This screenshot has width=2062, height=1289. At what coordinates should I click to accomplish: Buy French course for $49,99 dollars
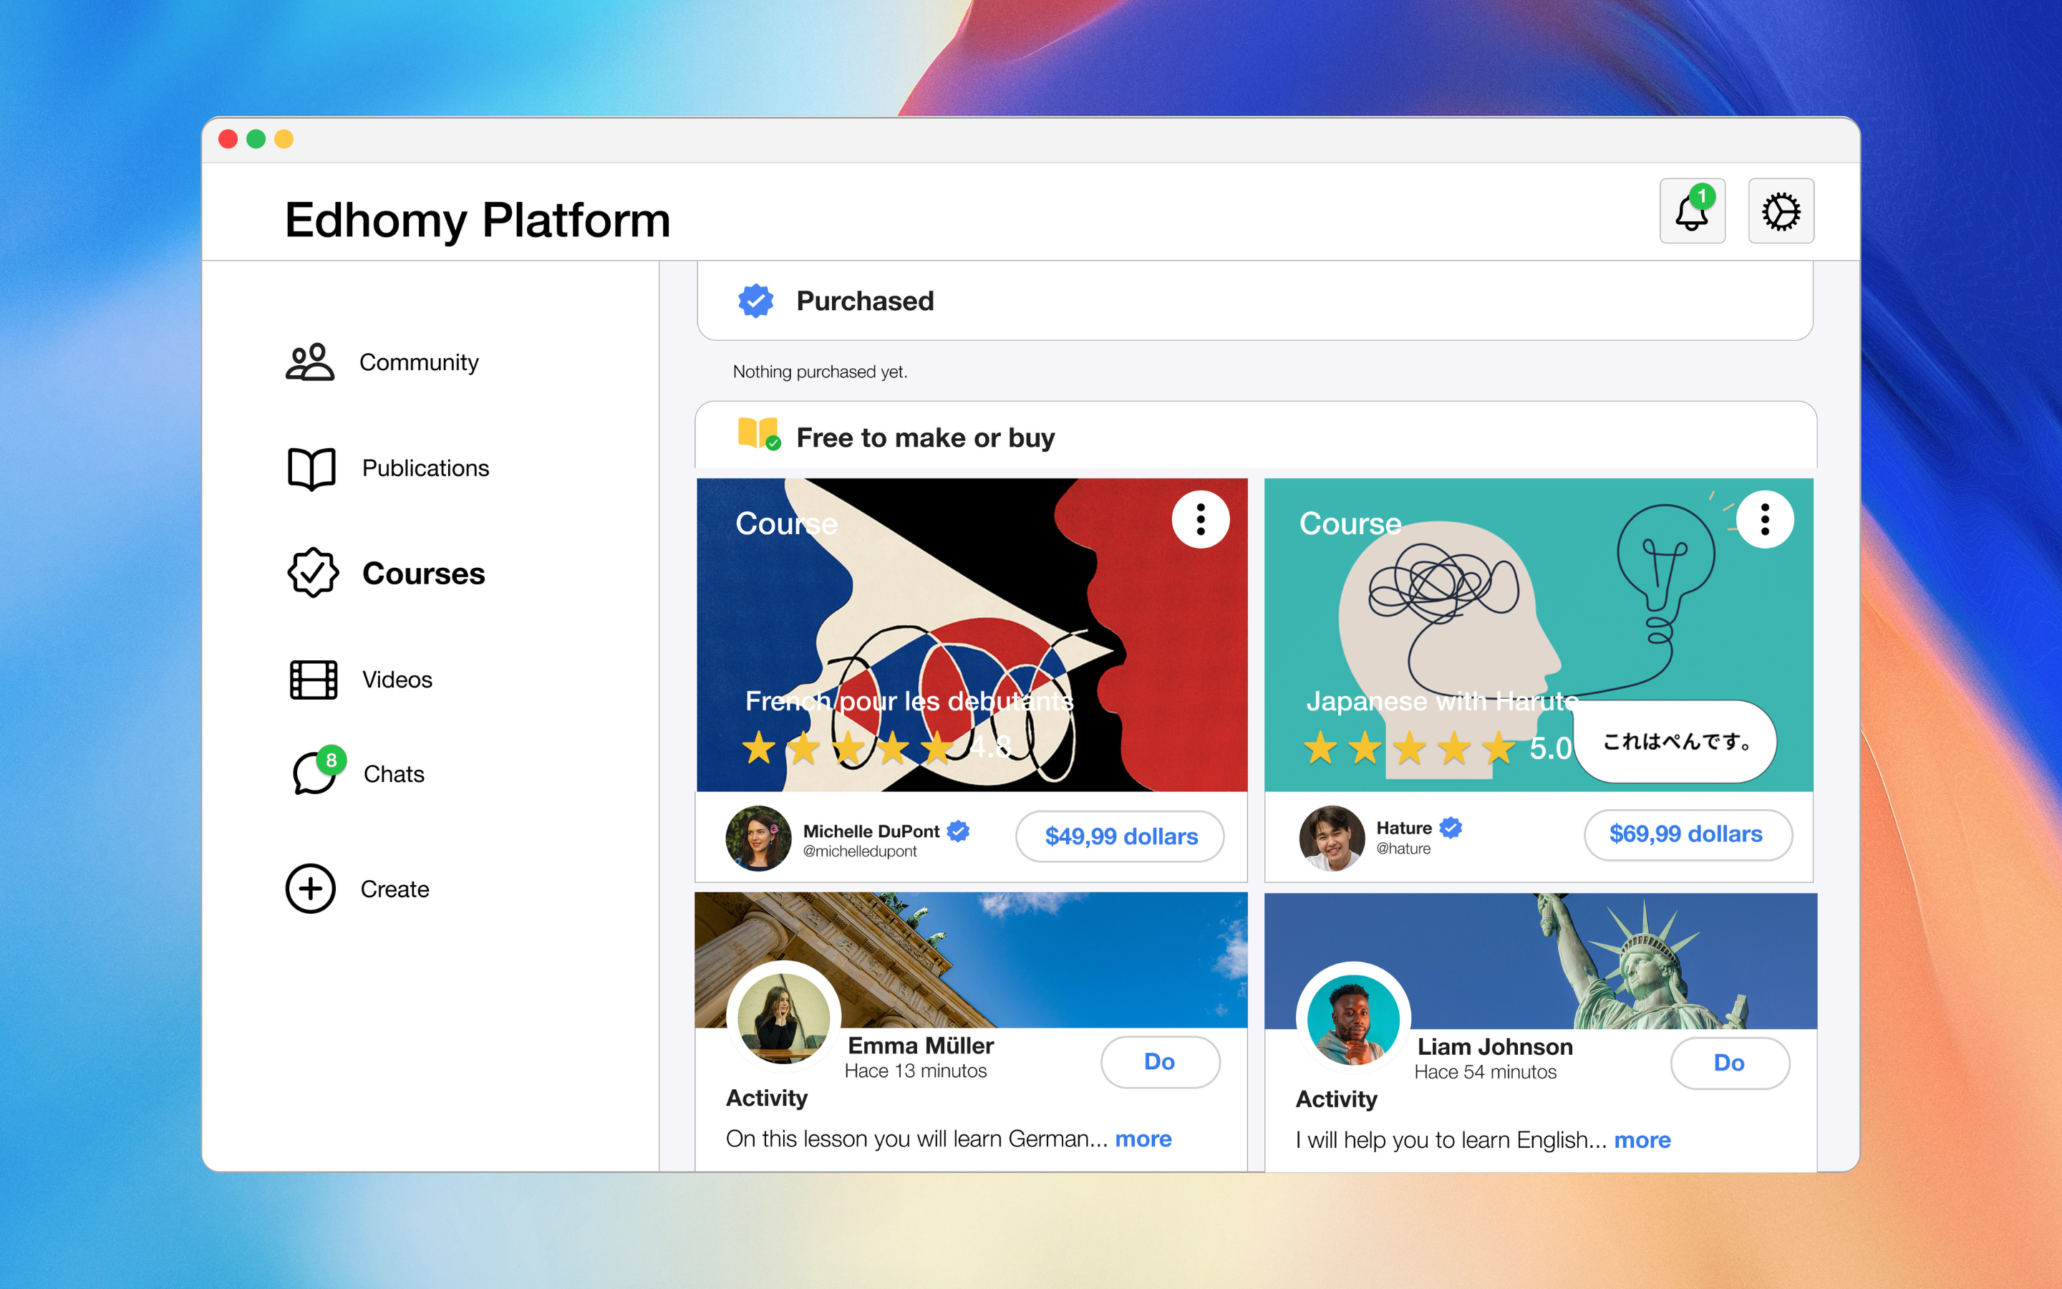pos(1120,836)
